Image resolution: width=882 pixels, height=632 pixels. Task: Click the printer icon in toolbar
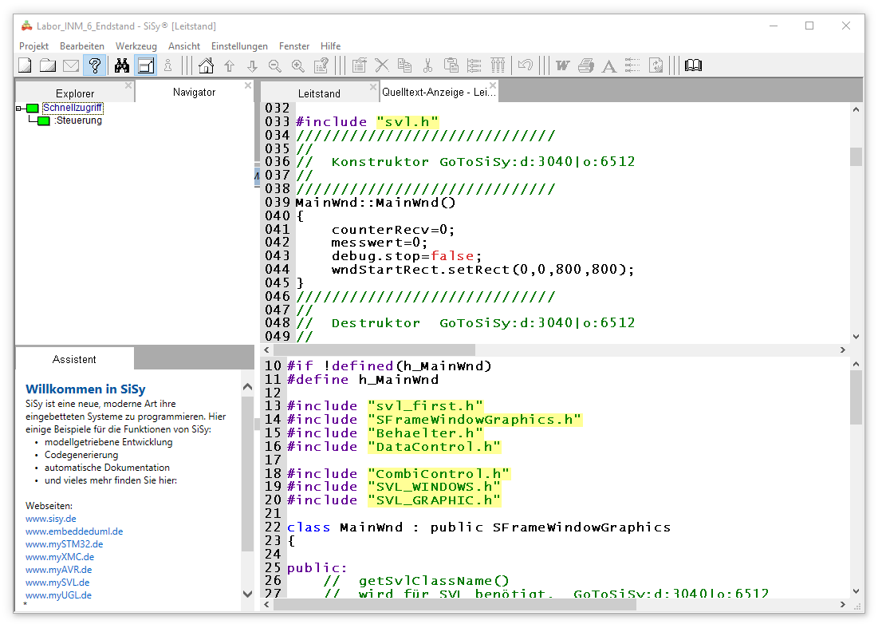point(586,65)
